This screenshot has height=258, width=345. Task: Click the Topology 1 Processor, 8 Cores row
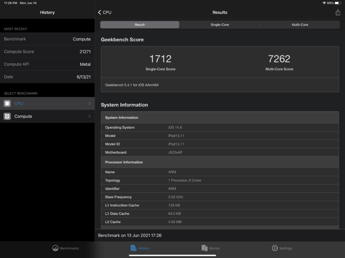[220, 180]
